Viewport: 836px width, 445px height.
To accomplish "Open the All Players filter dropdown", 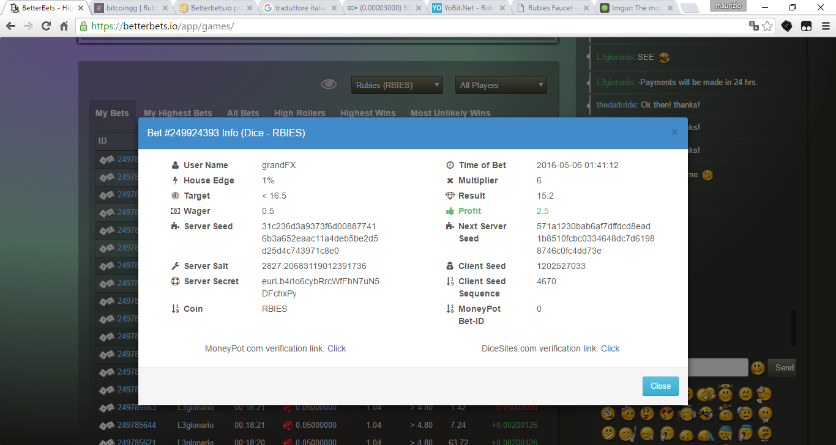I will pyautogui.click(x=501, y=85).
